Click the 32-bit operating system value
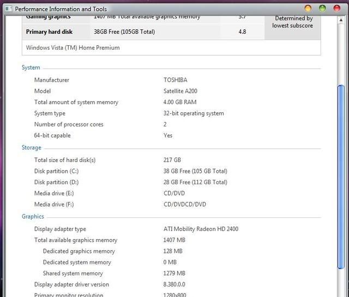Screen dimensions: 349x297 pos(194,113)
